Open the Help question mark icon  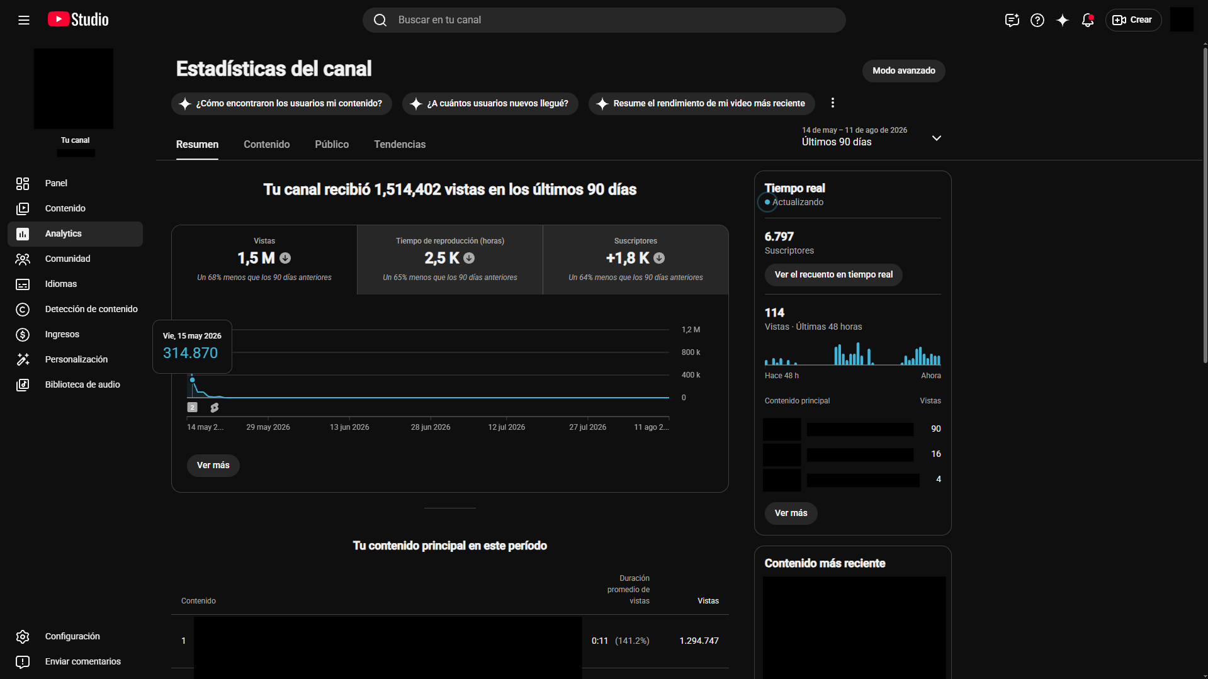point(1037,20)
